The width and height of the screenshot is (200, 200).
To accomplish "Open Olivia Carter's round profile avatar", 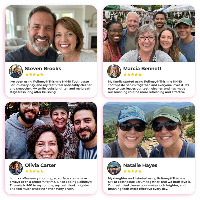I will click(x=16, y=168).
